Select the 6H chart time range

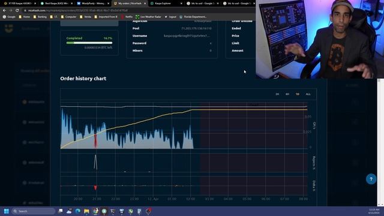coord(287,94)
